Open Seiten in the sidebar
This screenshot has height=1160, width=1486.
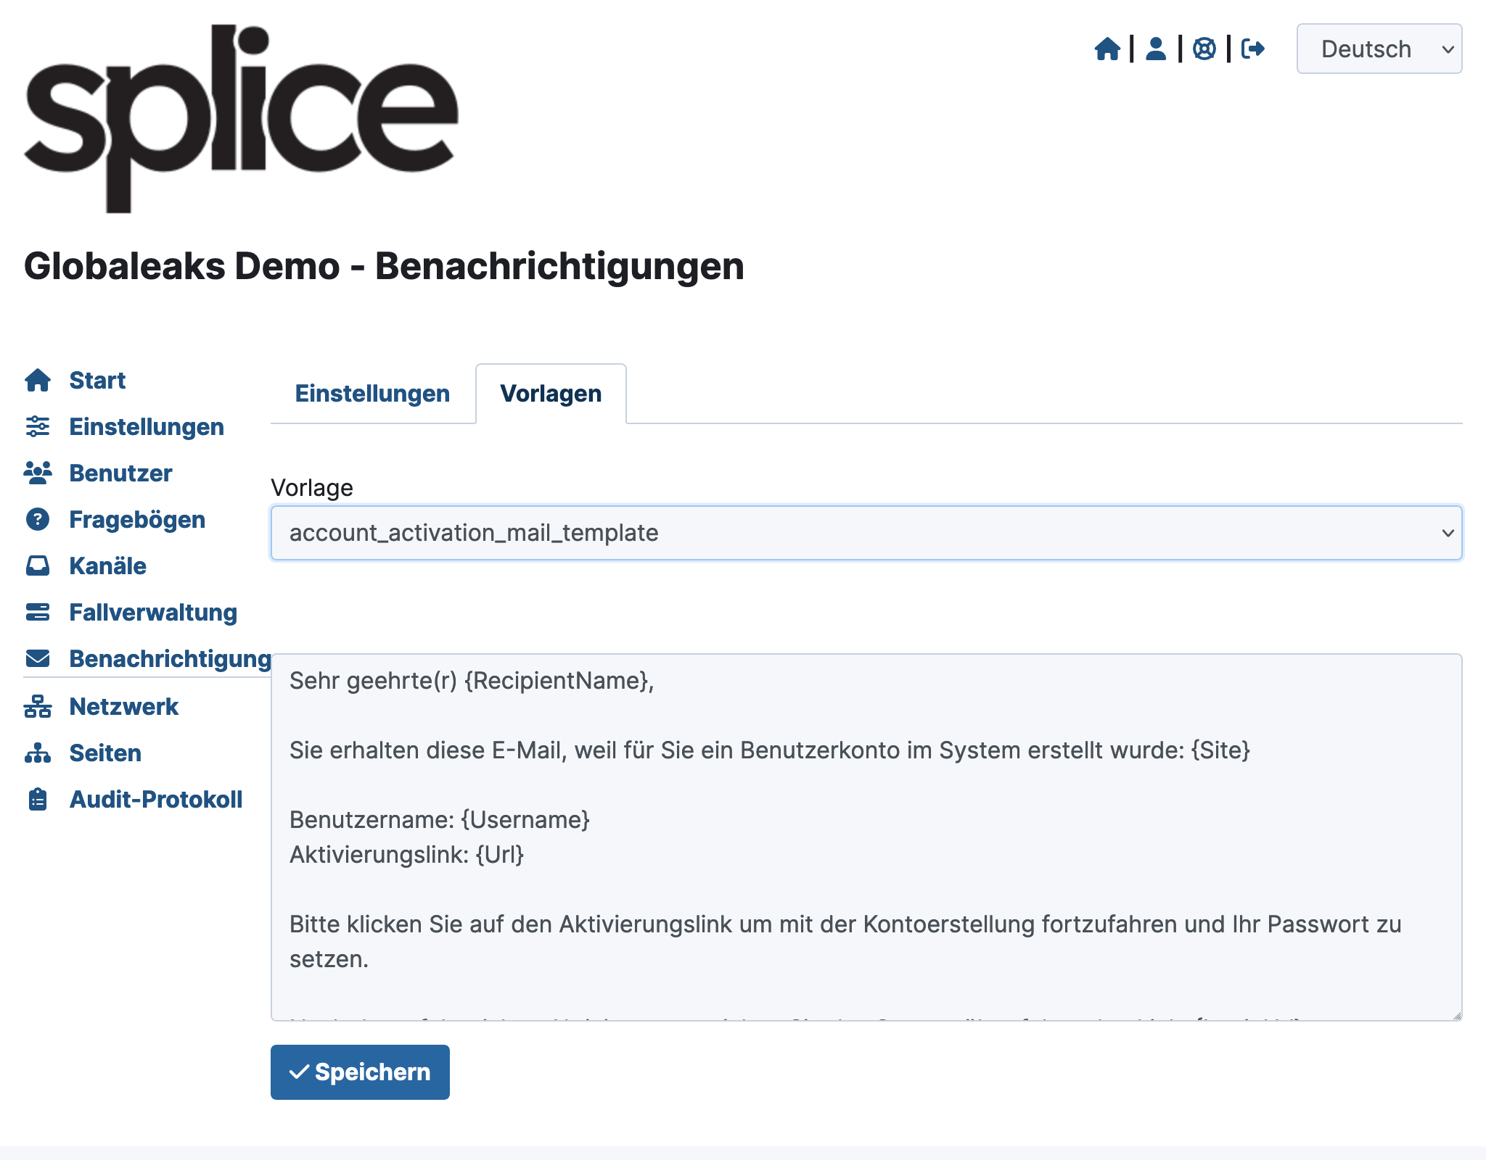tap(105, 753)
